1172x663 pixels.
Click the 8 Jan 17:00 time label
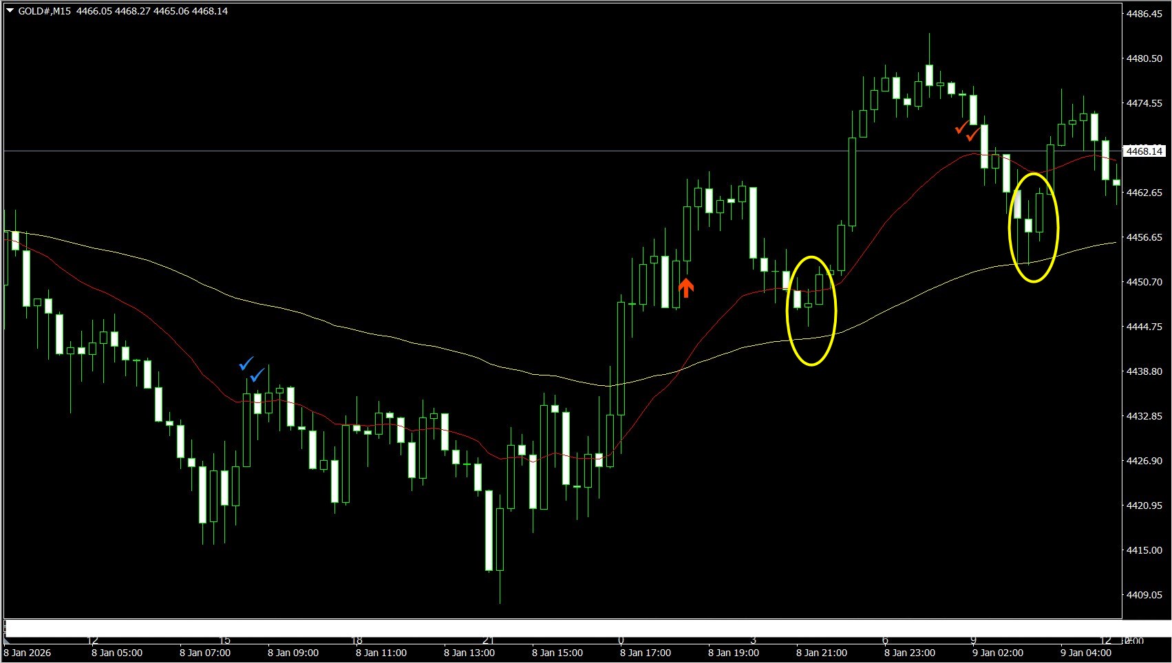(x=645, y=653)
